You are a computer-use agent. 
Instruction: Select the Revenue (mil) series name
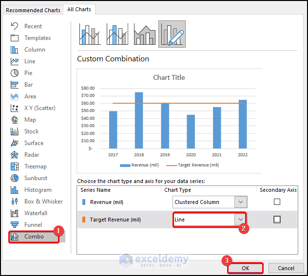click(x=107, y=202)
